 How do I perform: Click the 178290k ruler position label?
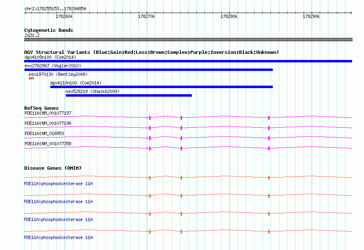pos(311,16)
